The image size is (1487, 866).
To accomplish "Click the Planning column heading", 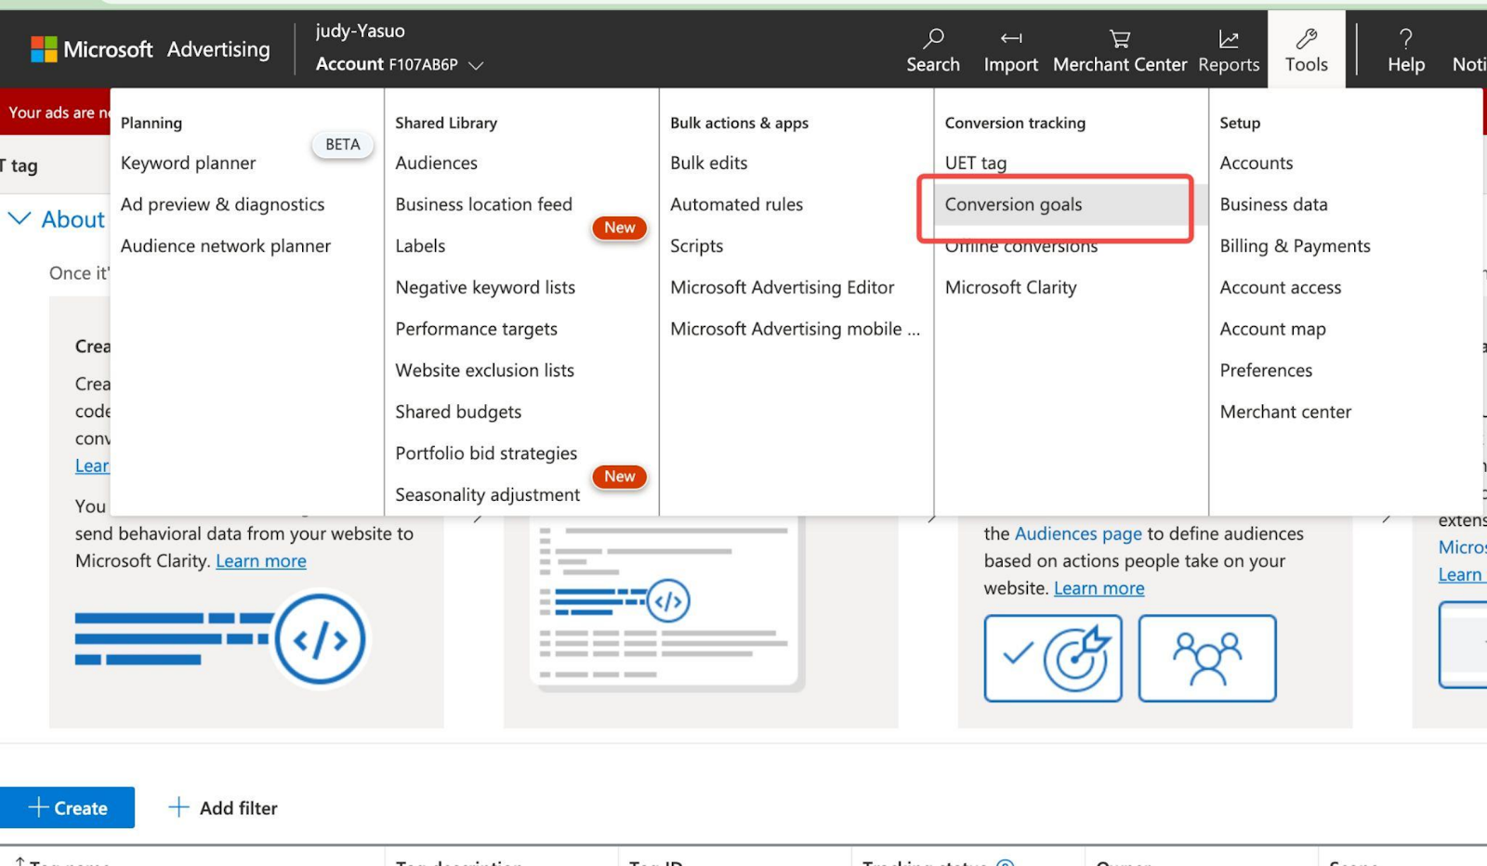I will point(151,123).
